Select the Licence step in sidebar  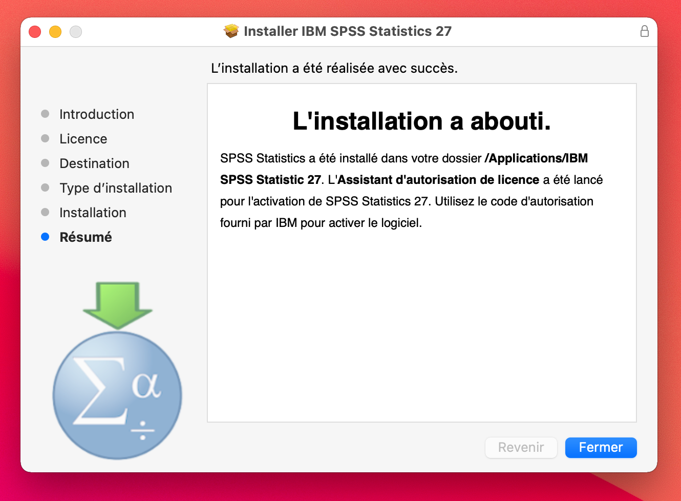[83, 139]
